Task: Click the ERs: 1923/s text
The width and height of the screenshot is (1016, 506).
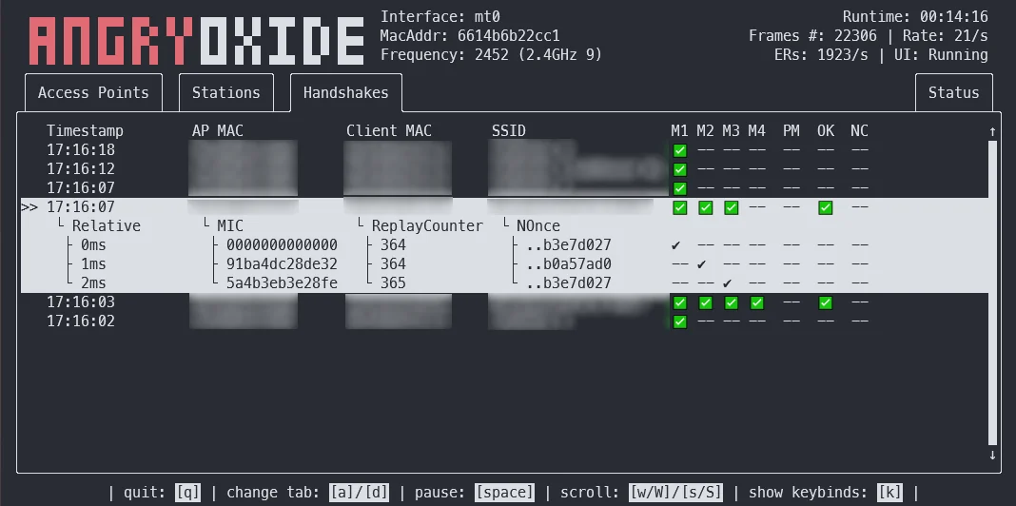Action: pos(821,55)
